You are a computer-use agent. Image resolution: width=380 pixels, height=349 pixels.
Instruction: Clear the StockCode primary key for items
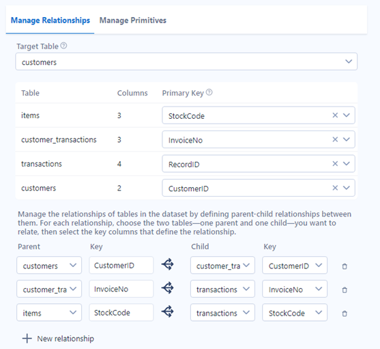point(335,115)
